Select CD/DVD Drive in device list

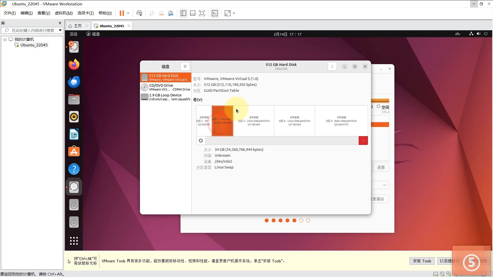click(166, 87)
